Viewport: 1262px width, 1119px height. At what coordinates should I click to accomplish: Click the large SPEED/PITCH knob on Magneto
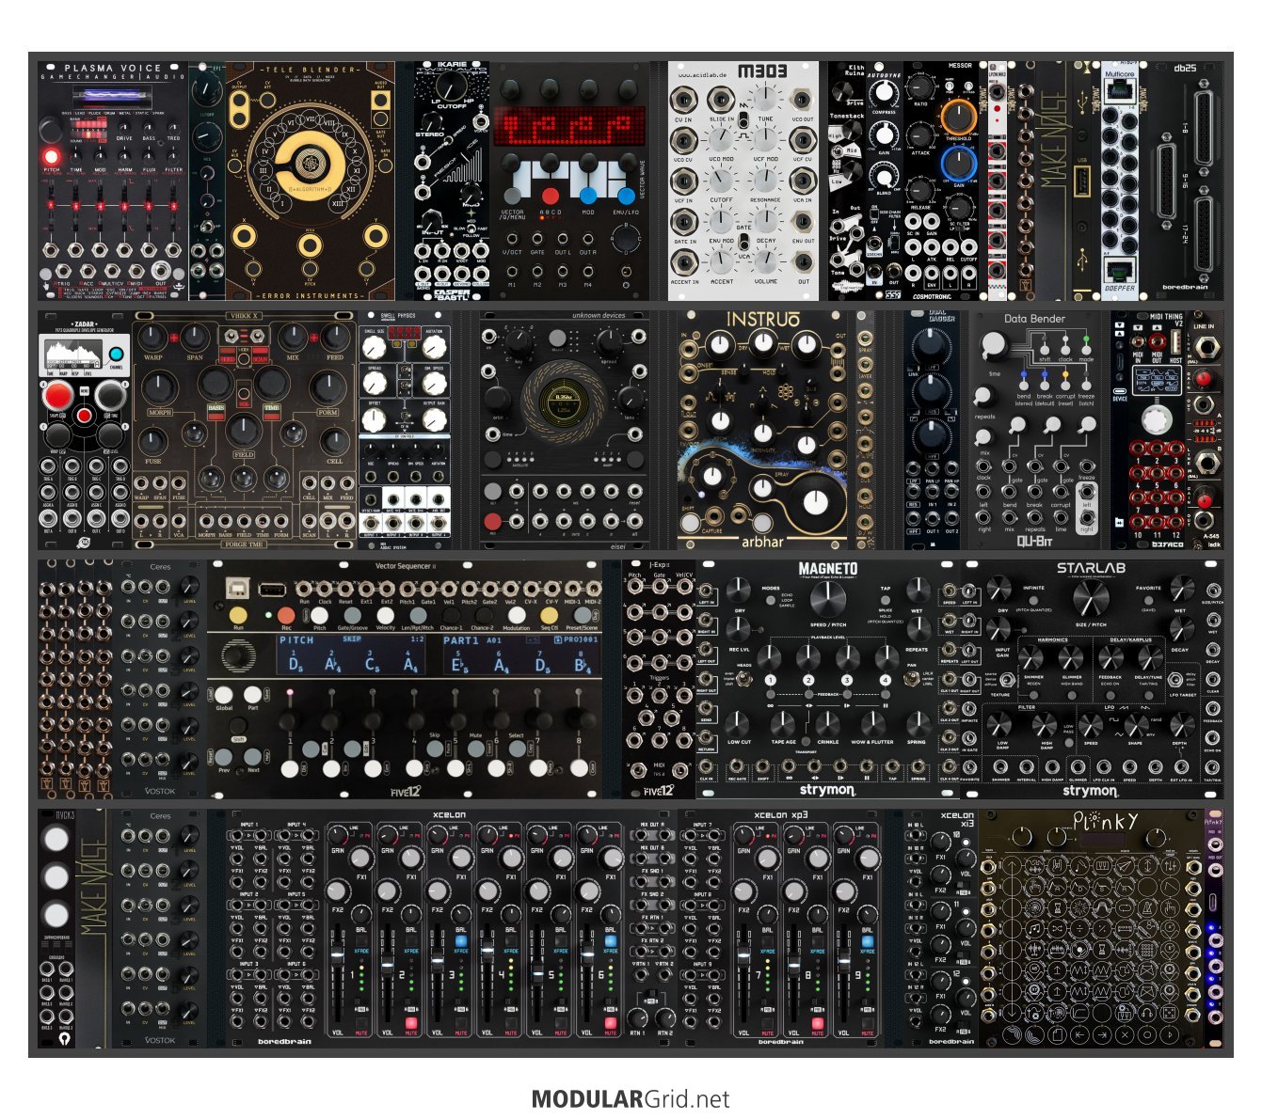827,597
